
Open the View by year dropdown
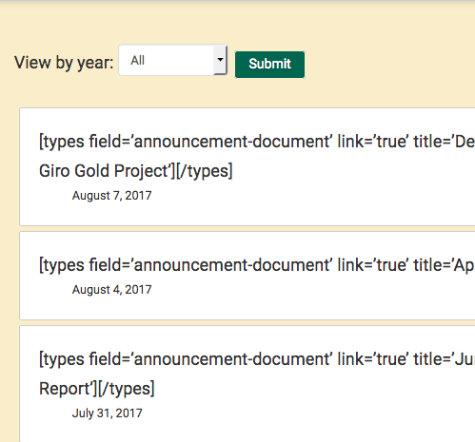173,60
